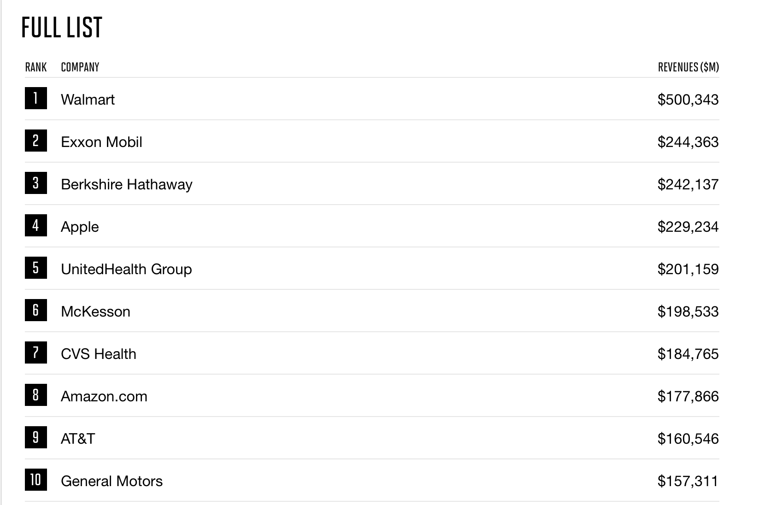Click the rank 1 badge for Walmart
This screenshot has height=505, width=777.
(36, 98)
